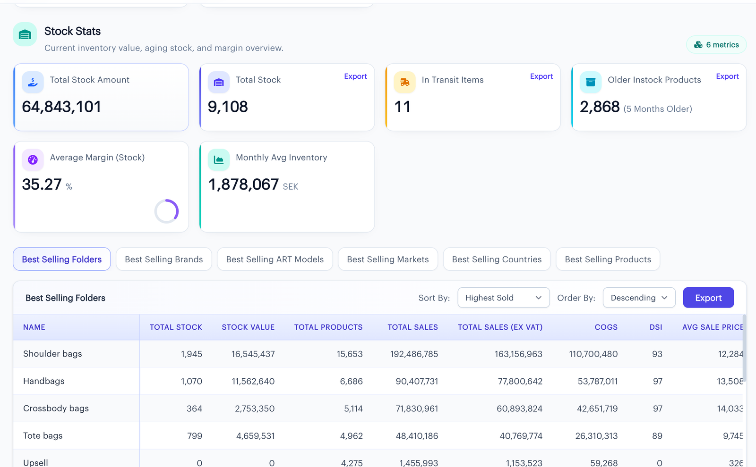Click the (5 Months Older) label
The height and width of the screenshot is (467, 756).
pos(658,109)
